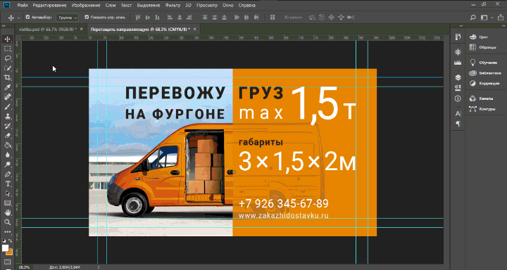Viewport: 507px width, 270px height.
Task: Toggle Показать упр. элем. checkbox
Action: point(87,17)
